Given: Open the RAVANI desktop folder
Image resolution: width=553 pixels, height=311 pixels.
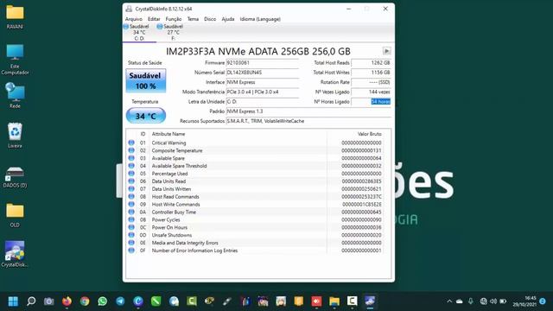Looking at the screenshot, I should pyautogui.click(x=15, y=17).
